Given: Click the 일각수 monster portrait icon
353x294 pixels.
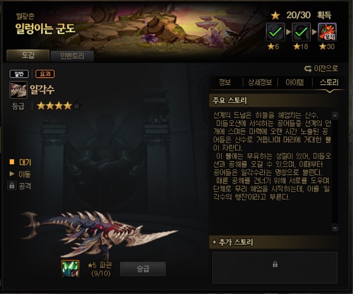Looking at the screenshot, I should [x=19, y=90].
